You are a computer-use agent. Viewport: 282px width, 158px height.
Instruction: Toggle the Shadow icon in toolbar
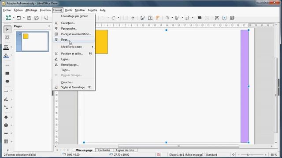click(200, 18)
